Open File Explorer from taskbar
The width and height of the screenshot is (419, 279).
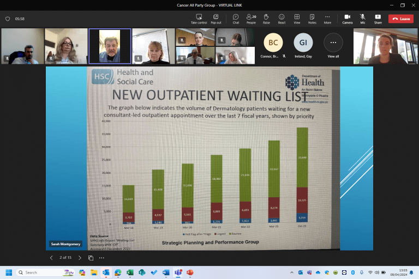pyautogui.click(x=94, y=272)
